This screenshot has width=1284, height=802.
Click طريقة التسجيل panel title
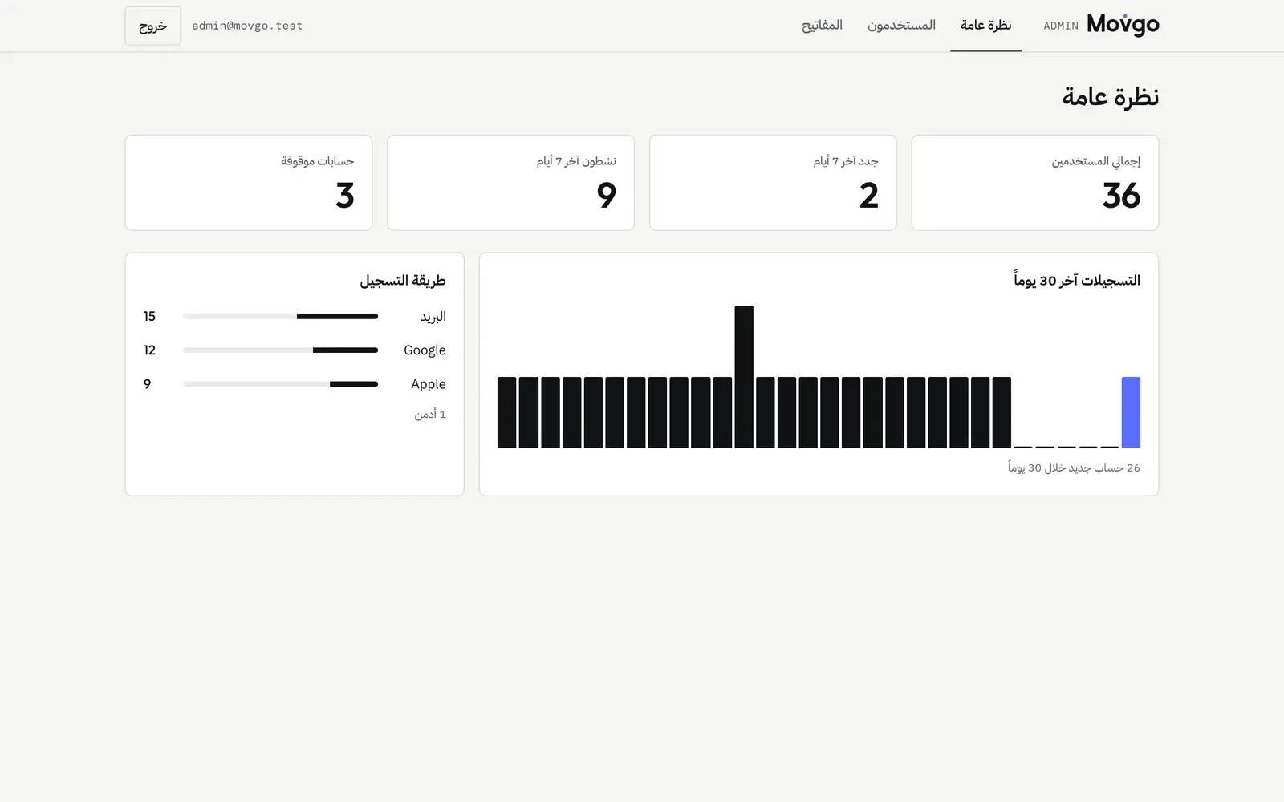point(403,280)
